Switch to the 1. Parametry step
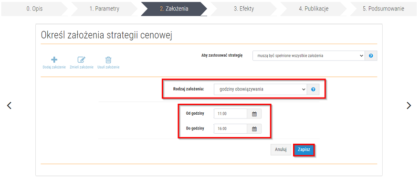The width and height of the screenshot is (420, 177). point(105,9)
